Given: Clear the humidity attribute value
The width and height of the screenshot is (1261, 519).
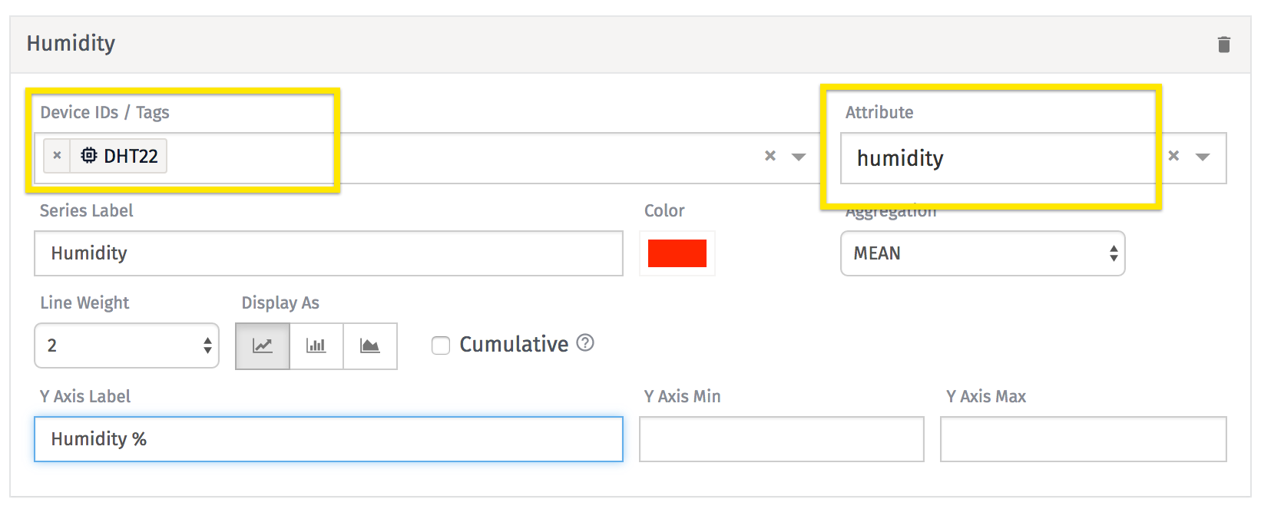Looking at the screenshot, I should pos(1173,156).
